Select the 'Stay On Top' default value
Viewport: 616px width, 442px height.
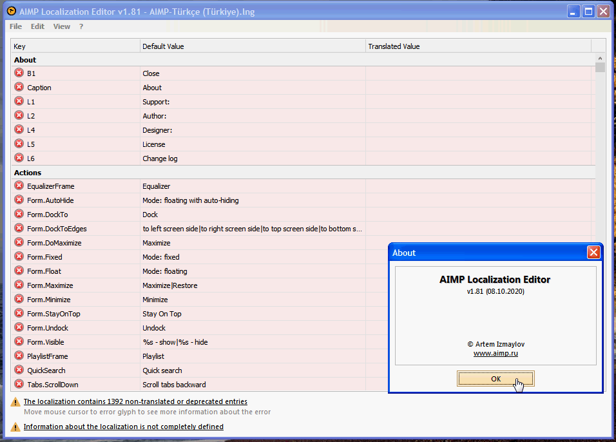click(x=253, y=314)
